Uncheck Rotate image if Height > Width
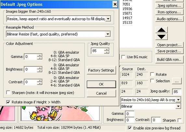This screenshot has height=132, width=186. 8,102
